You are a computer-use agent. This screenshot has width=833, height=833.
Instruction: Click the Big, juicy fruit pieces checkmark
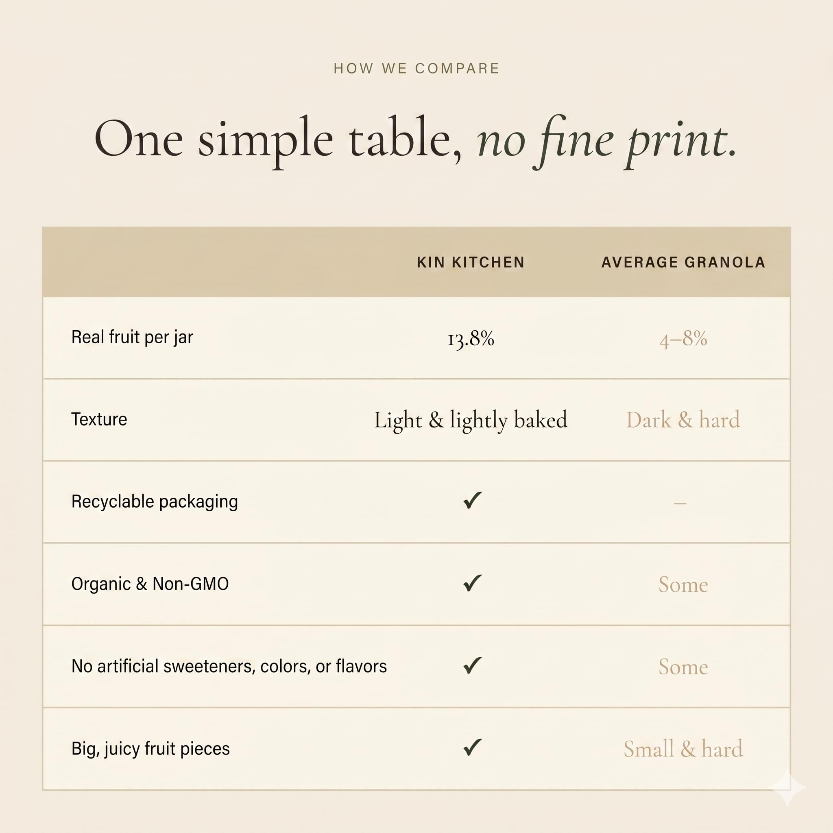coord(472,748)
